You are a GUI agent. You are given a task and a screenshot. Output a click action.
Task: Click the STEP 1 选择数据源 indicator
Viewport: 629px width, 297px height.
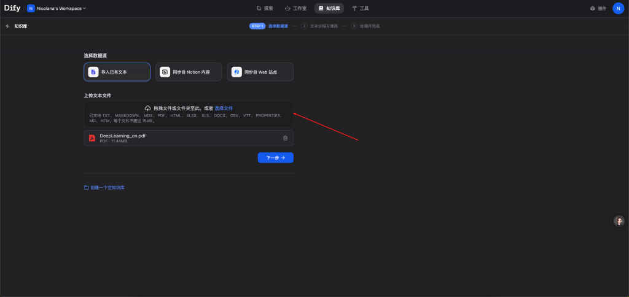point(268,26)
